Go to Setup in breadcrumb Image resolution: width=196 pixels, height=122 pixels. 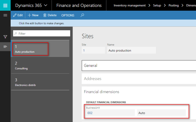[157, 5]
